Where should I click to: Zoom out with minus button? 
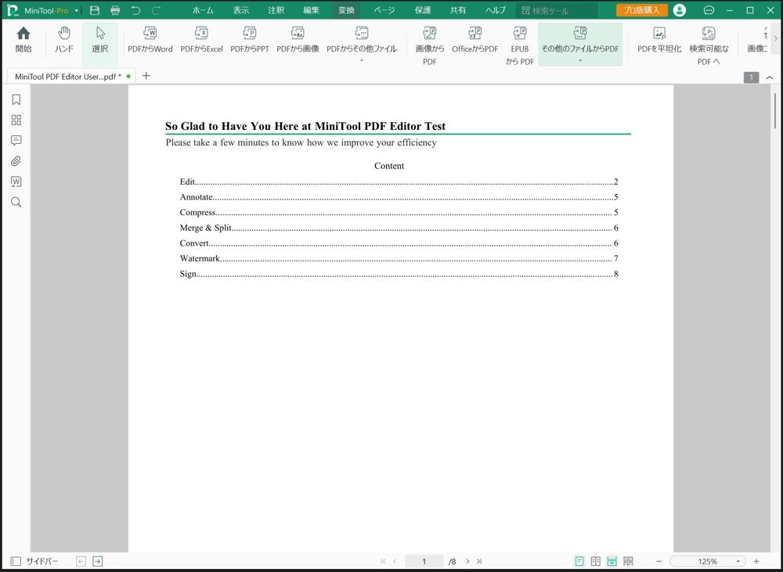pos(659,561)
